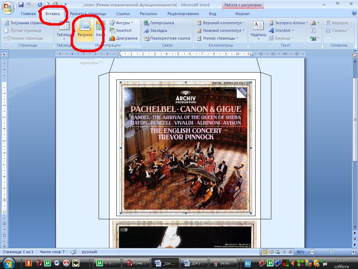This screenshot has height=269, width=358.
Task: Open the Номер страницы dropdown
Action: tap(217, 38)
